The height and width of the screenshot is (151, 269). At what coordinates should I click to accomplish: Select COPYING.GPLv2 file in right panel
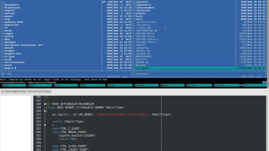pos(145,34)
